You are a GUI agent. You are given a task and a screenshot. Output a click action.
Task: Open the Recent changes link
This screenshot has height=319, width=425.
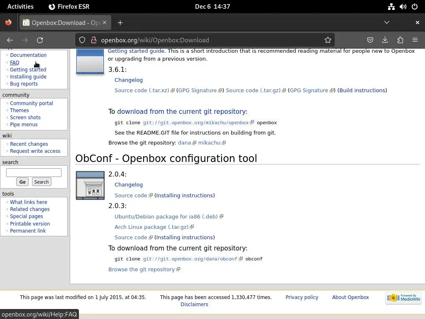[29, 144]
